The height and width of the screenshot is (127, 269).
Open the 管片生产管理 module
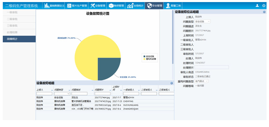77,6
